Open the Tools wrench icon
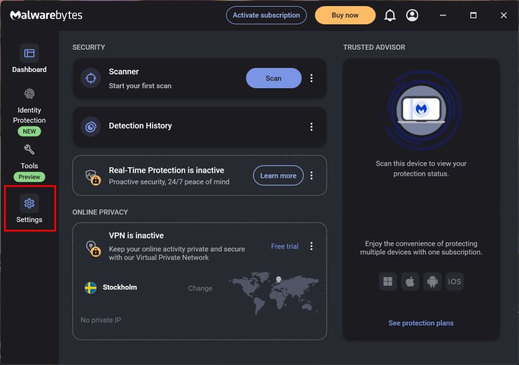 (29, 150)
